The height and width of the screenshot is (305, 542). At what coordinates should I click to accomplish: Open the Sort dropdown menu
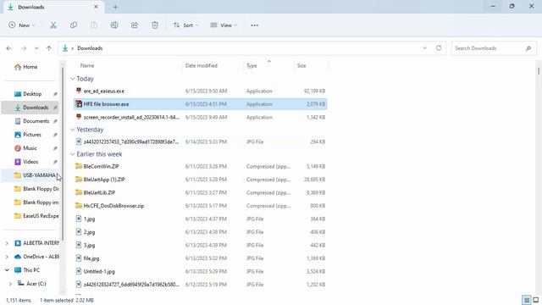coord(186,25)
